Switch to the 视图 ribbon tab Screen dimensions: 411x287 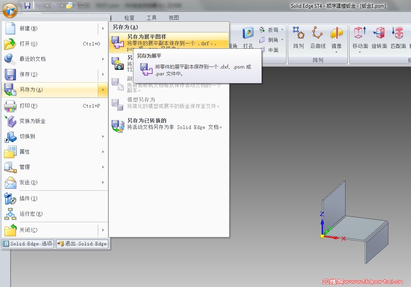click(173, 17)
